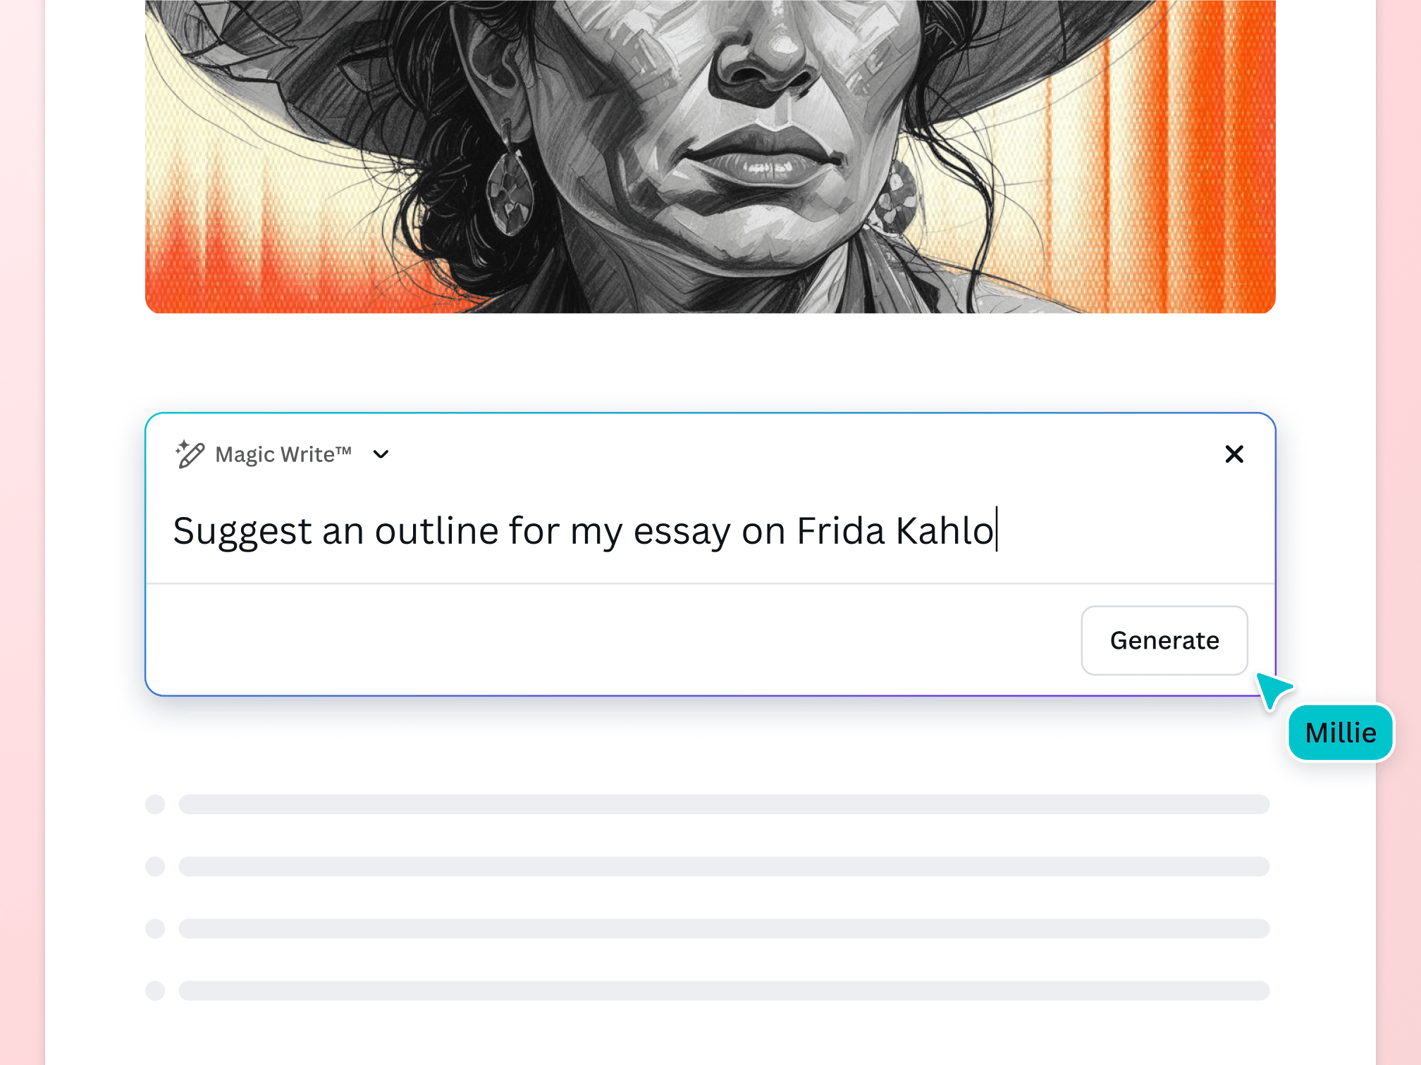
Task: Click Generate to create the essay outline
Action: 1164,640
